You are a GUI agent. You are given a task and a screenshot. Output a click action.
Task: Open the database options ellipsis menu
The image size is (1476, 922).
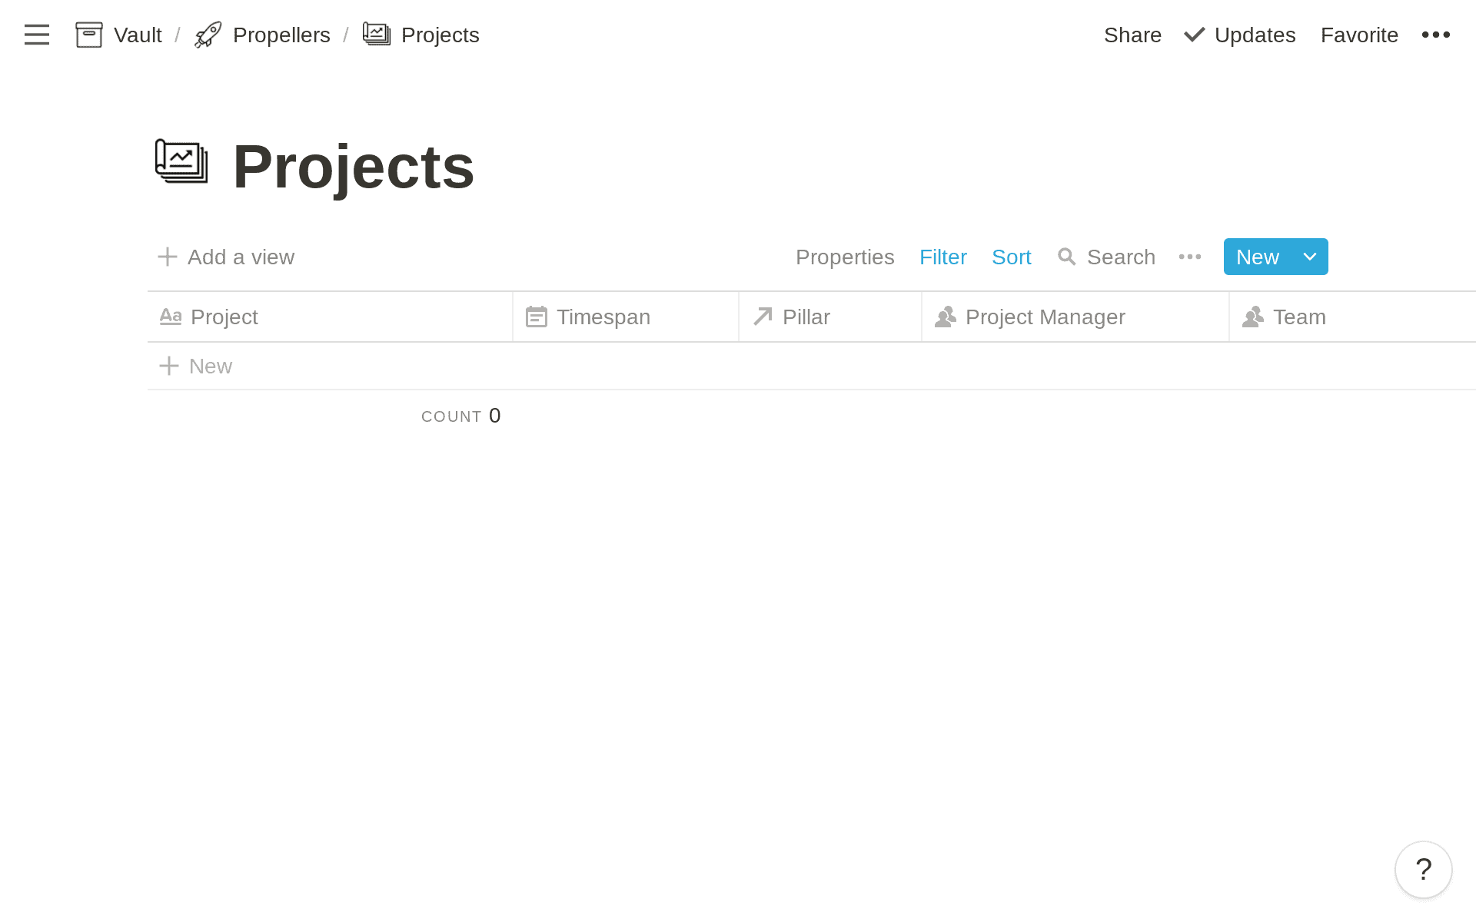coord(1189,257)
